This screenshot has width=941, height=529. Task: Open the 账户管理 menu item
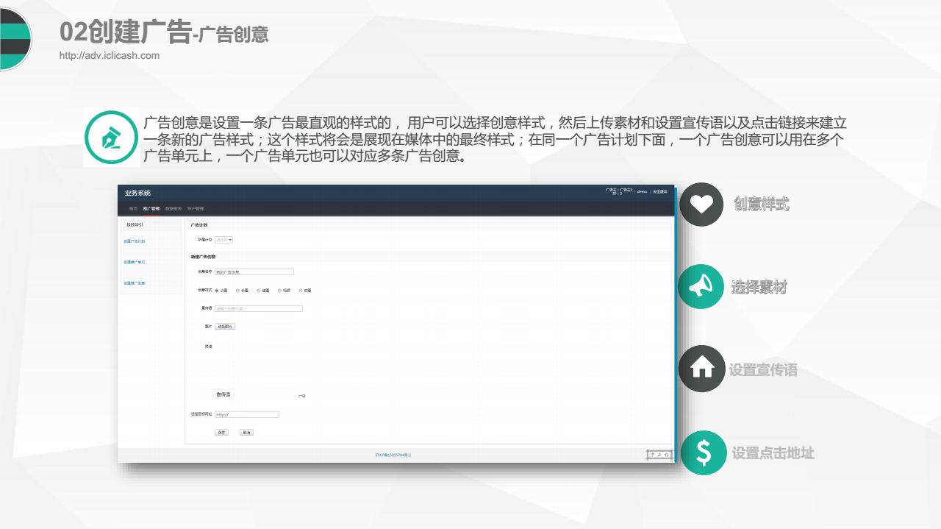tap(196, 209)
